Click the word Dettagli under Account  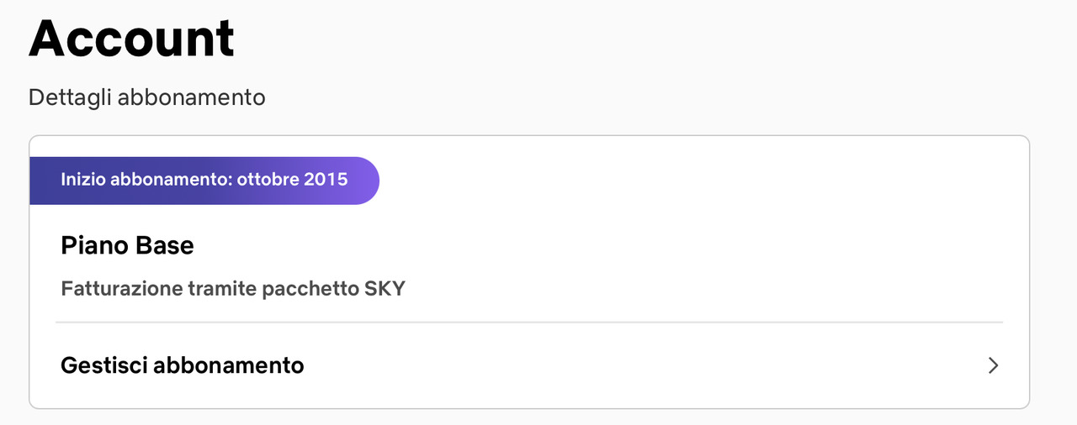tap(70, 97)
